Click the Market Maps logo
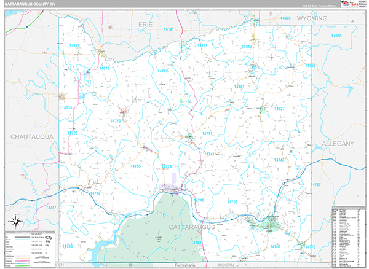 352,5
